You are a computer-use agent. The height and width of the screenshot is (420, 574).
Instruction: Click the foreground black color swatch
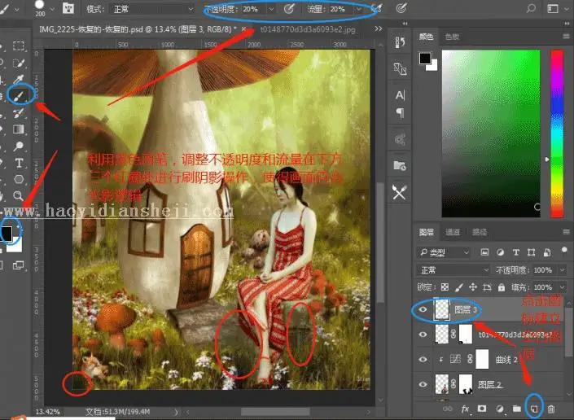pos(7,233)
